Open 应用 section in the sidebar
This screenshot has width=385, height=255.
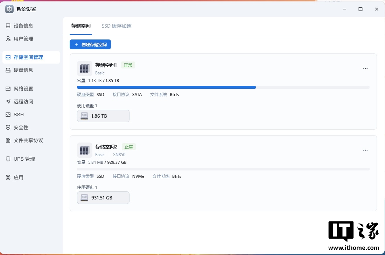click(19, 177)
